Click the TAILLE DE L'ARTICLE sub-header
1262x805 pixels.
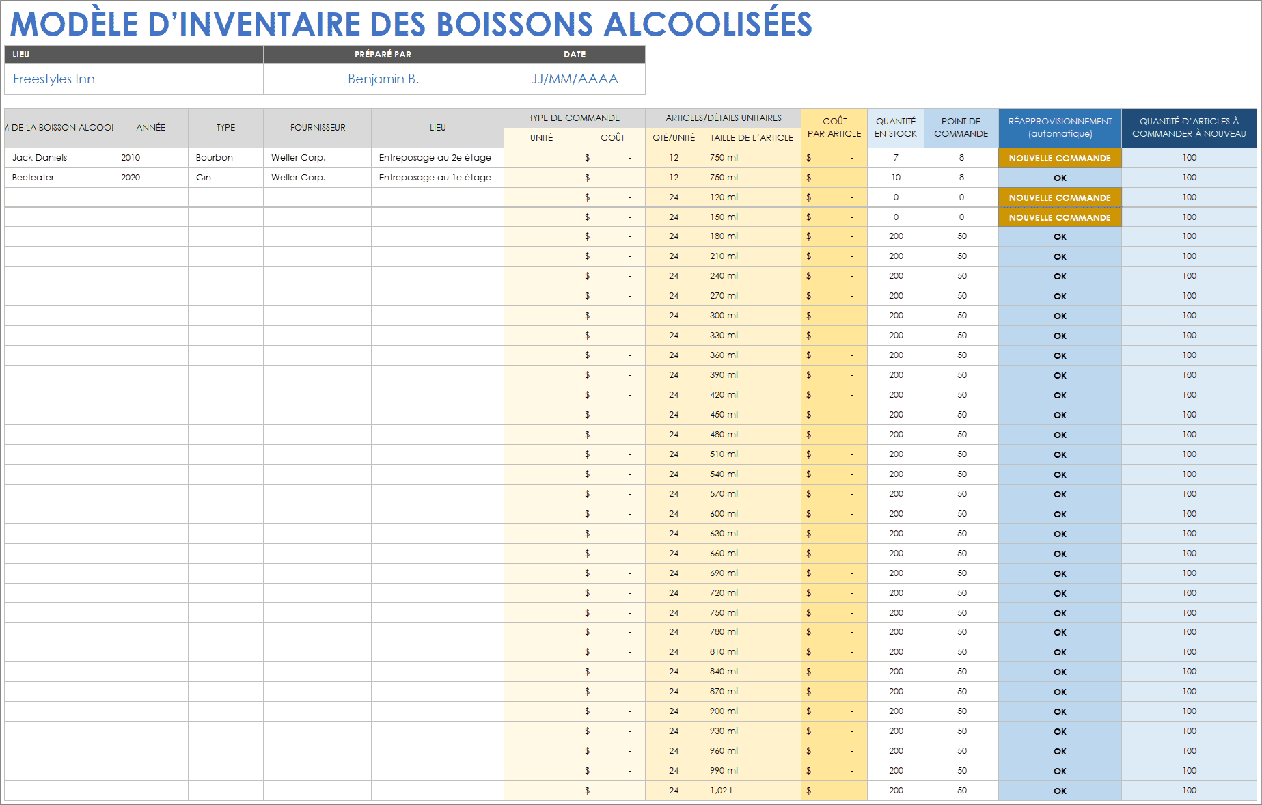coord(752,138)
